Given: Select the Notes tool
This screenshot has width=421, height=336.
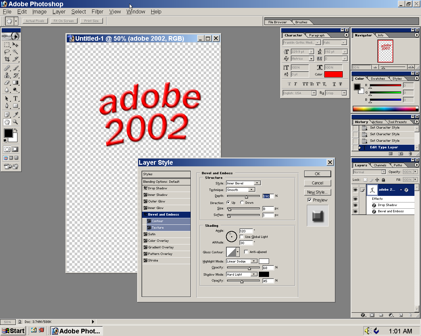Looking at the screenshot, I should pos(7,115).
